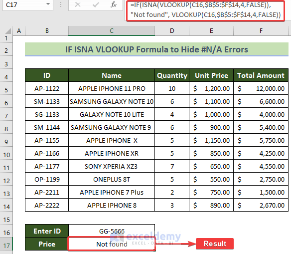This screenshot has width=291, height=254.
Task: Select unit price cell $1,100.00
Action: (211, 101)
